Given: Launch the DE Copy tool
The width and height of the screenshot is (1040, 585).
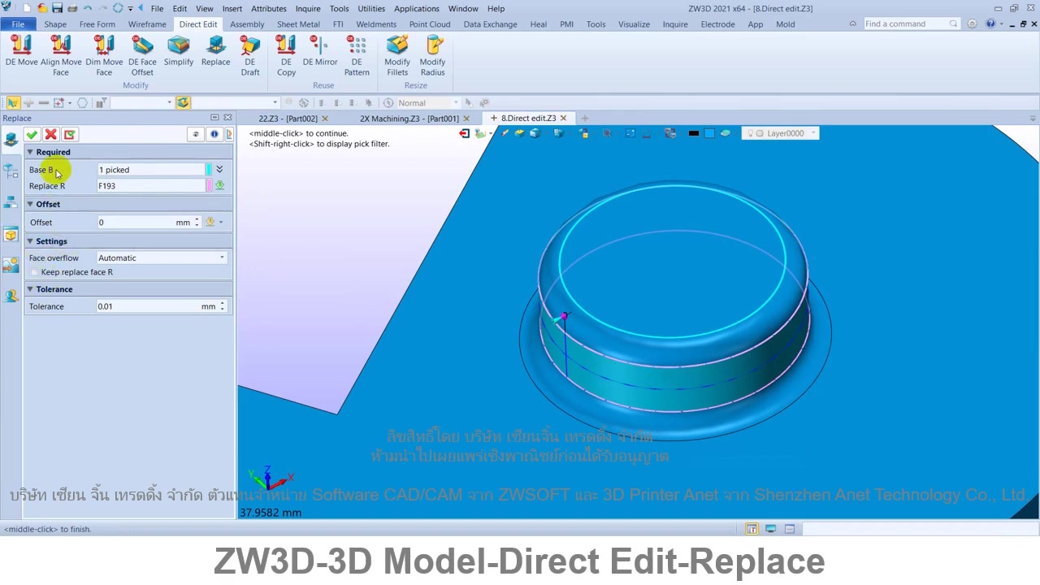Looking at the screenshot, I should coord(286,56).
